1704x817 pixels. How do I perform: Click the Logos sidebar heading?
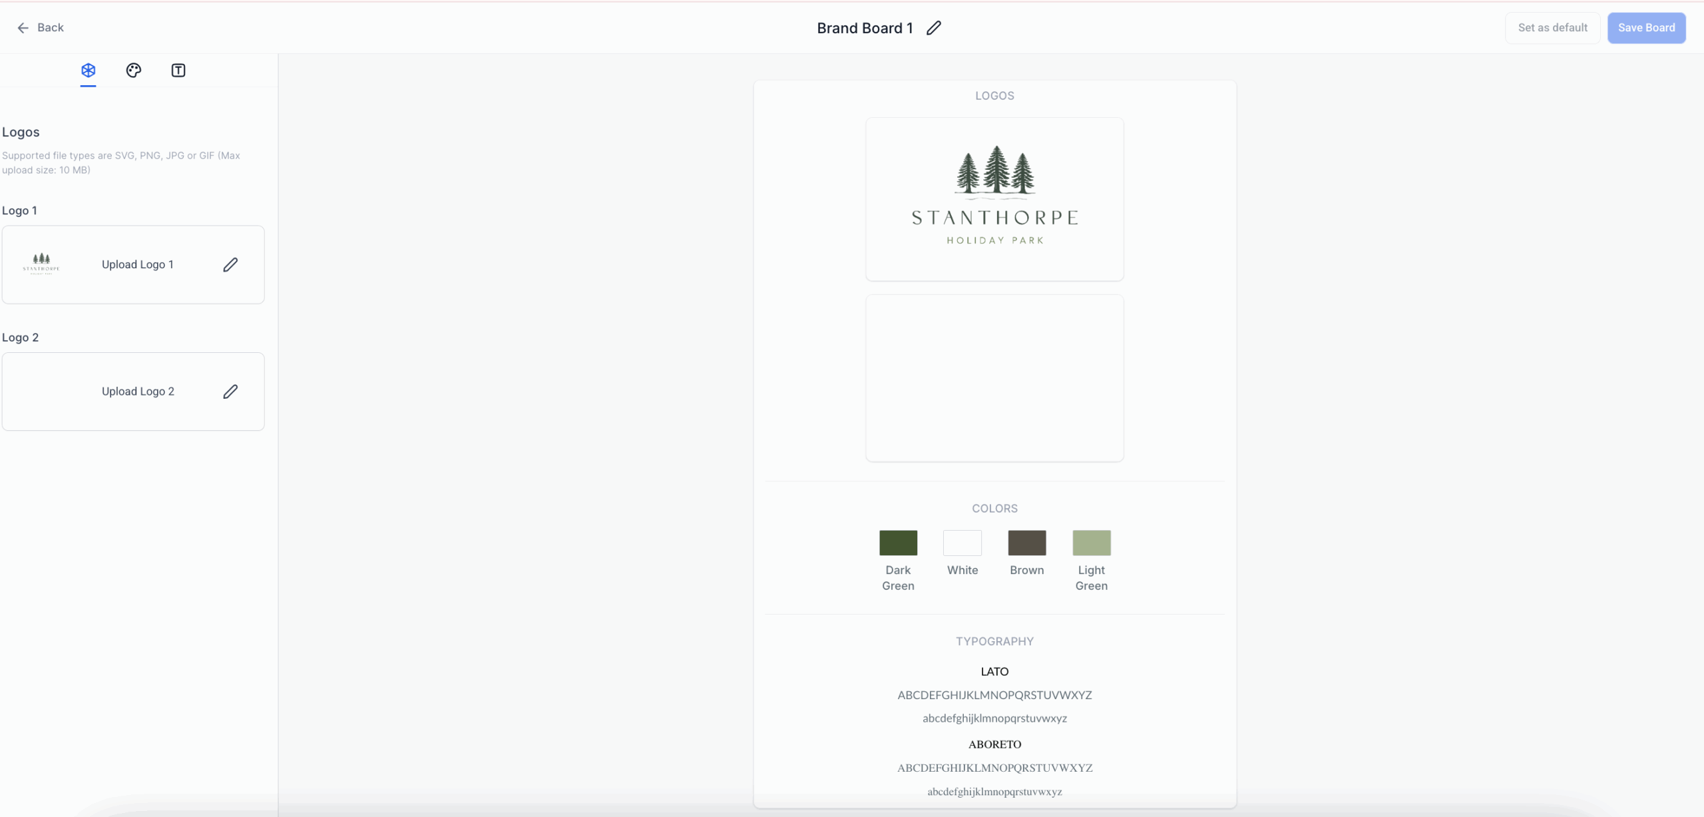pos(21,132)
